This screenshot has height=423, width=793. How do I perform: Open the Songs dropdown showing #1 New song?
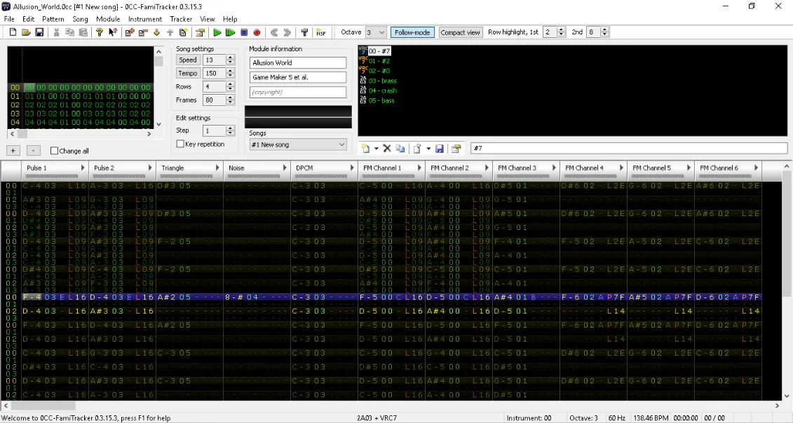(x=297, y=144)
